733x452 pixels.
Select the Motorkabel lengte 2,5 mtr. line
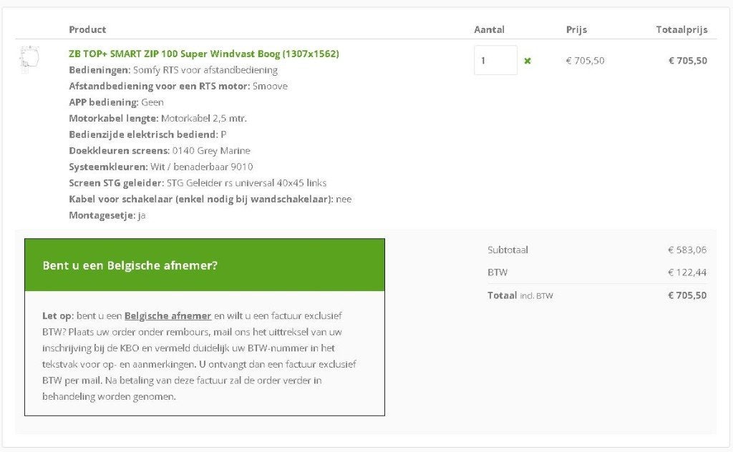coord(157,118)
